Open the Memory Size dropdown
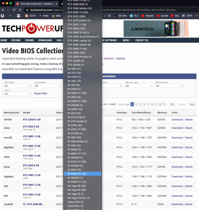Image resolution: width=199 pixels, height=210 pixels. pyautogui.click(x=169, y=86)
